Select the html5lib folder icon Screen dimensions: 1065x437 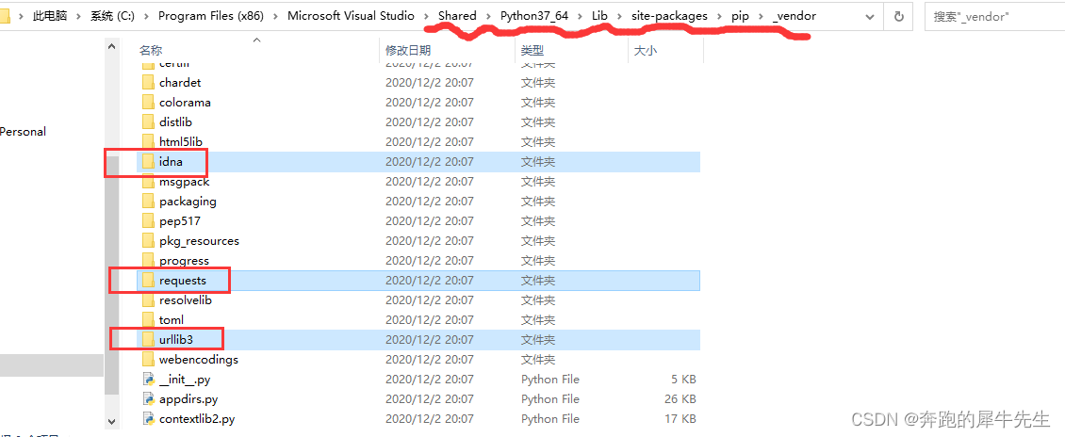(x=149, y=142)
